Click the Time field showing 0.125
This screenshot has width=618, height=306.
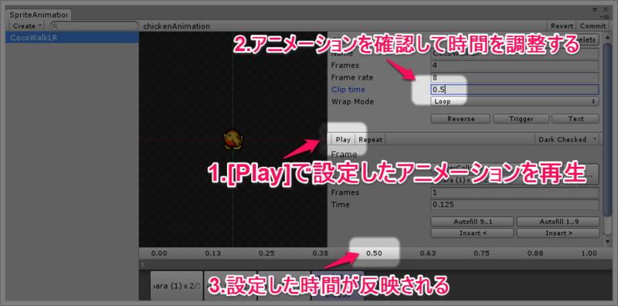[514, 205]
